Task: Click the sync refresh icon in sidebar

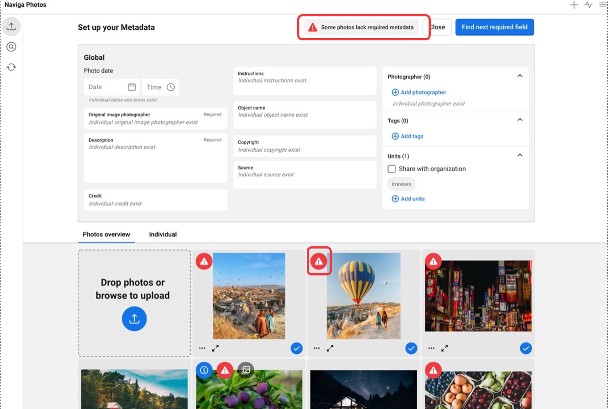Action: click(11, 67)
